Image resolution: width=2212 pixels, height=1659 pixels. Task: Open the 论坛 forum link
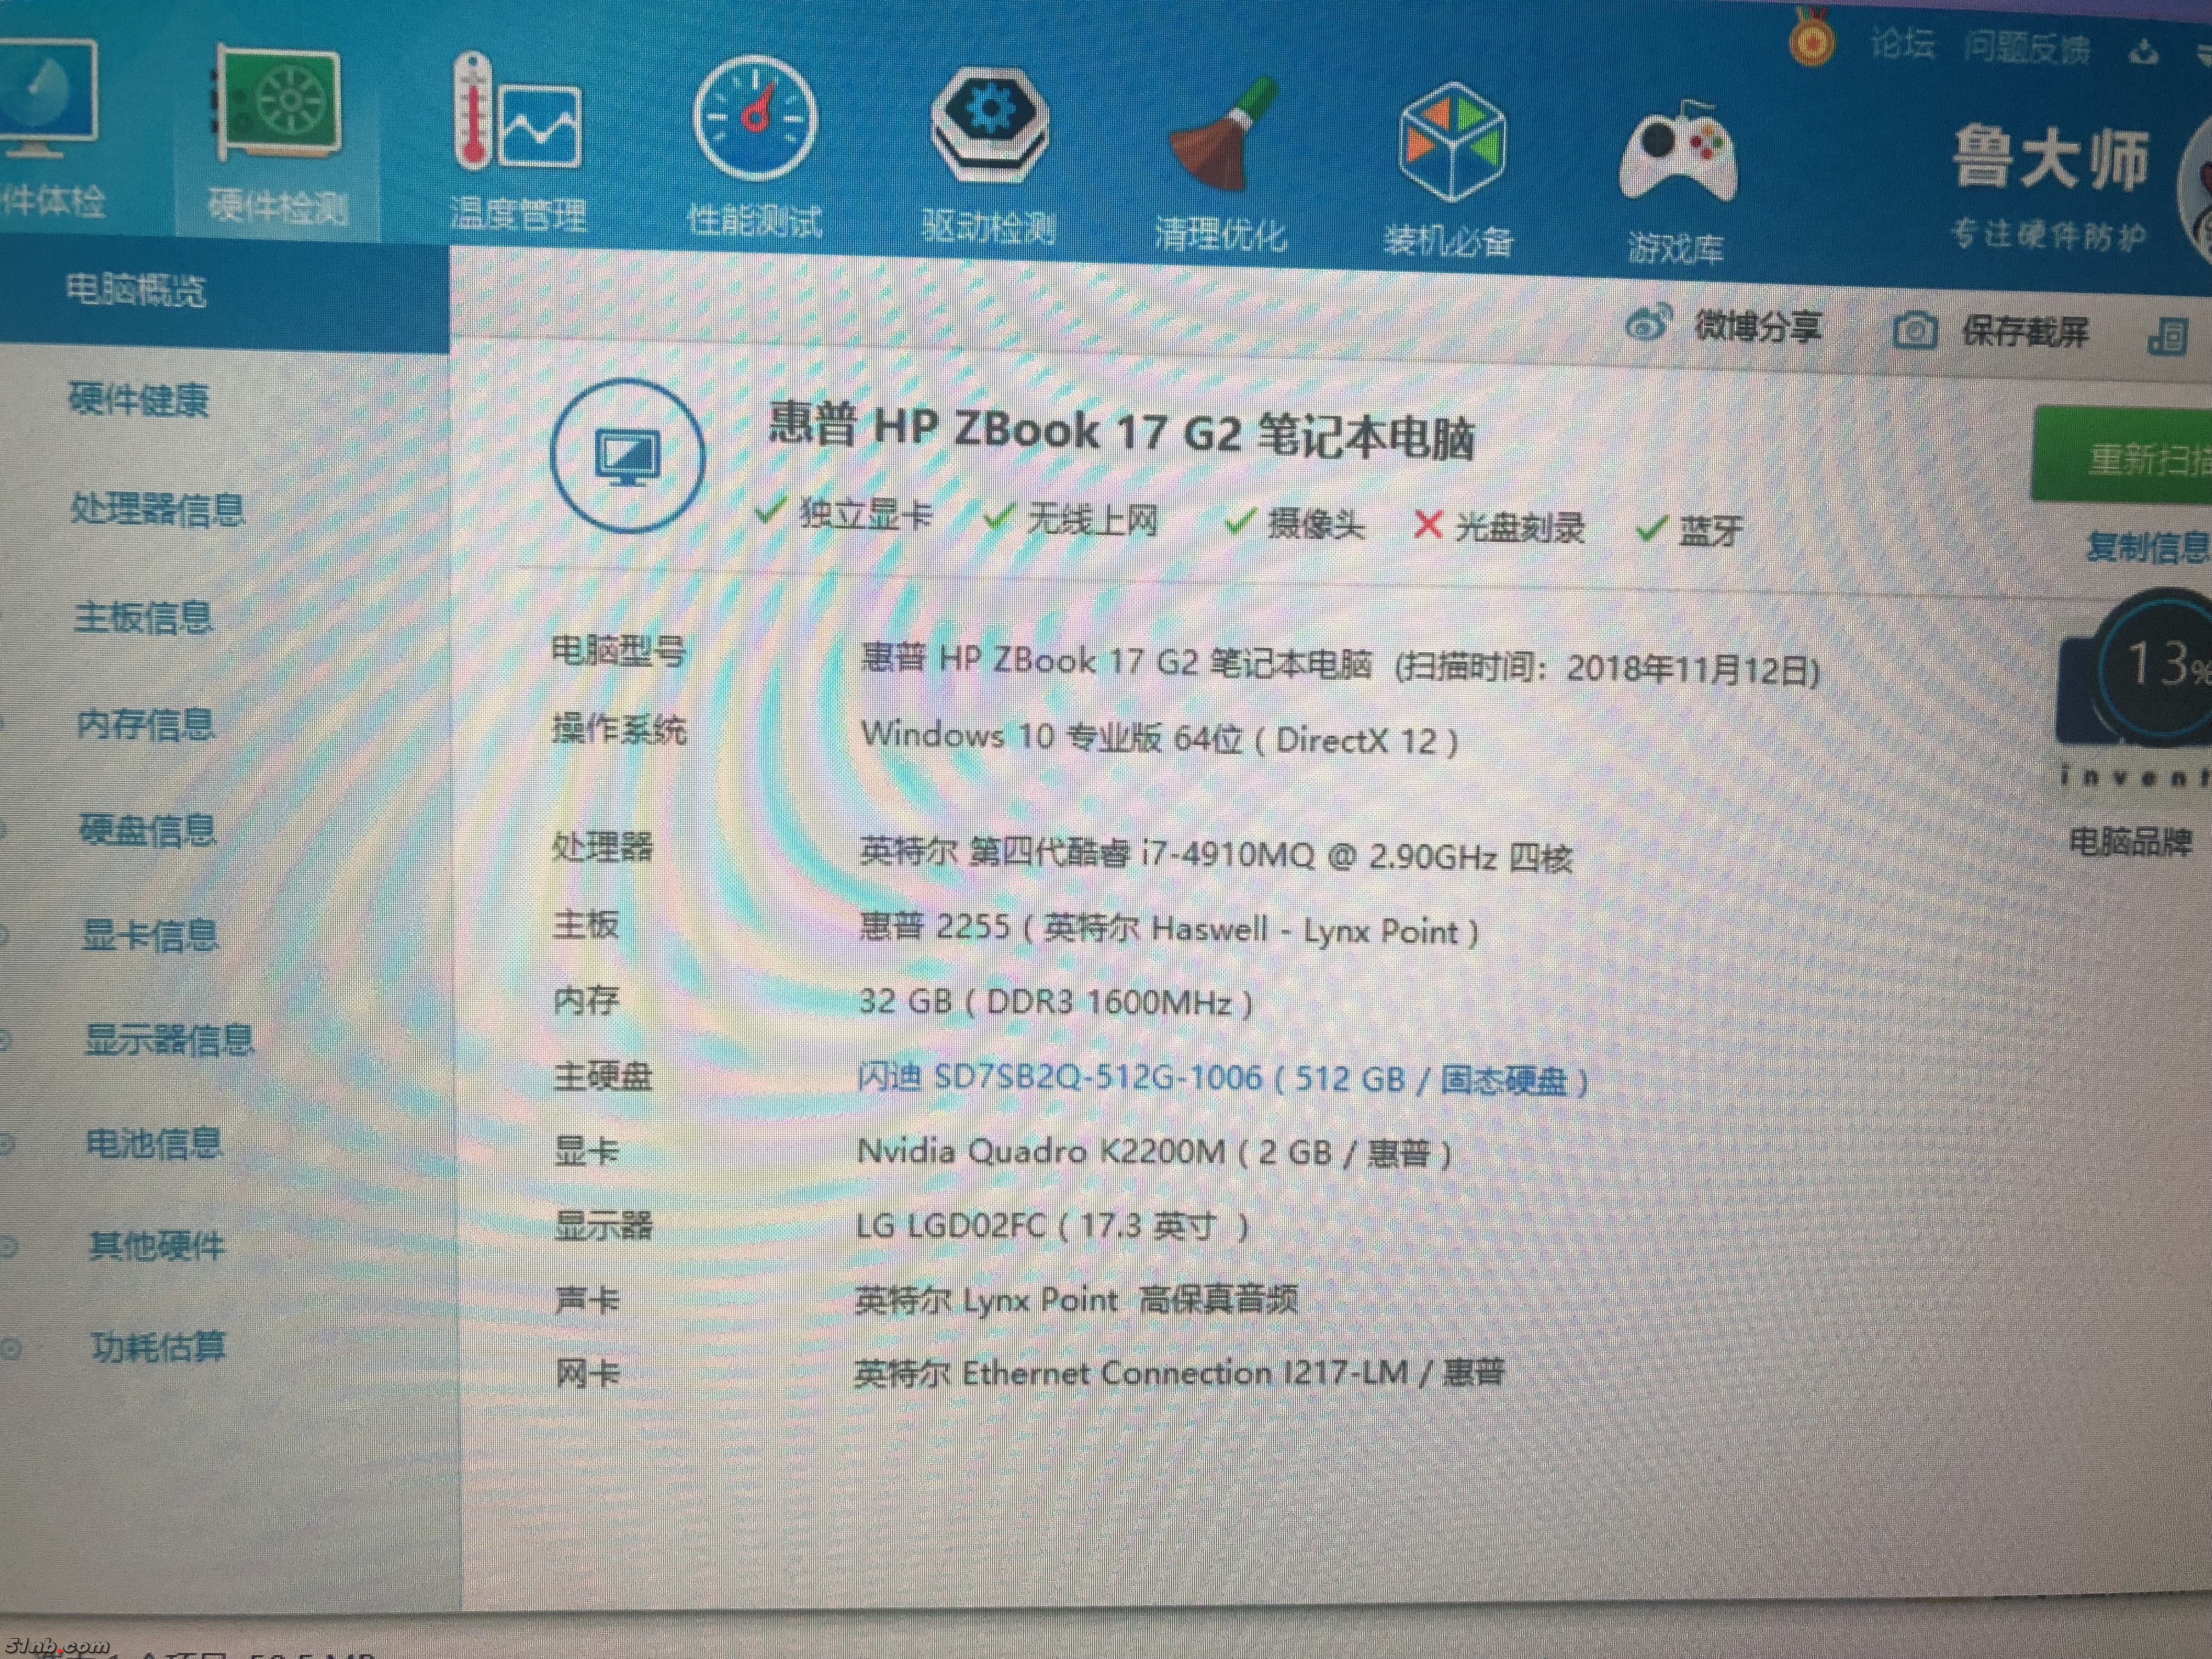point(1902,45)
